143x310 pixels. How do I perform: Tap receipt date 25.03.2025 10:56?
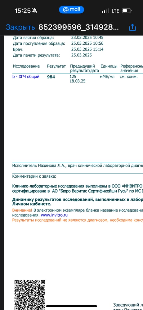[87, 43]
